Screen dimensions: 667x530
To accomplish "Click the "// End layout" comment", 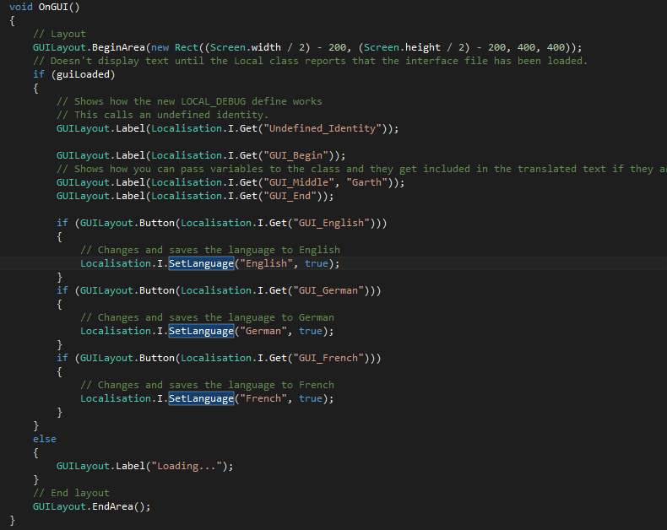I will click(x=71, y=493).
